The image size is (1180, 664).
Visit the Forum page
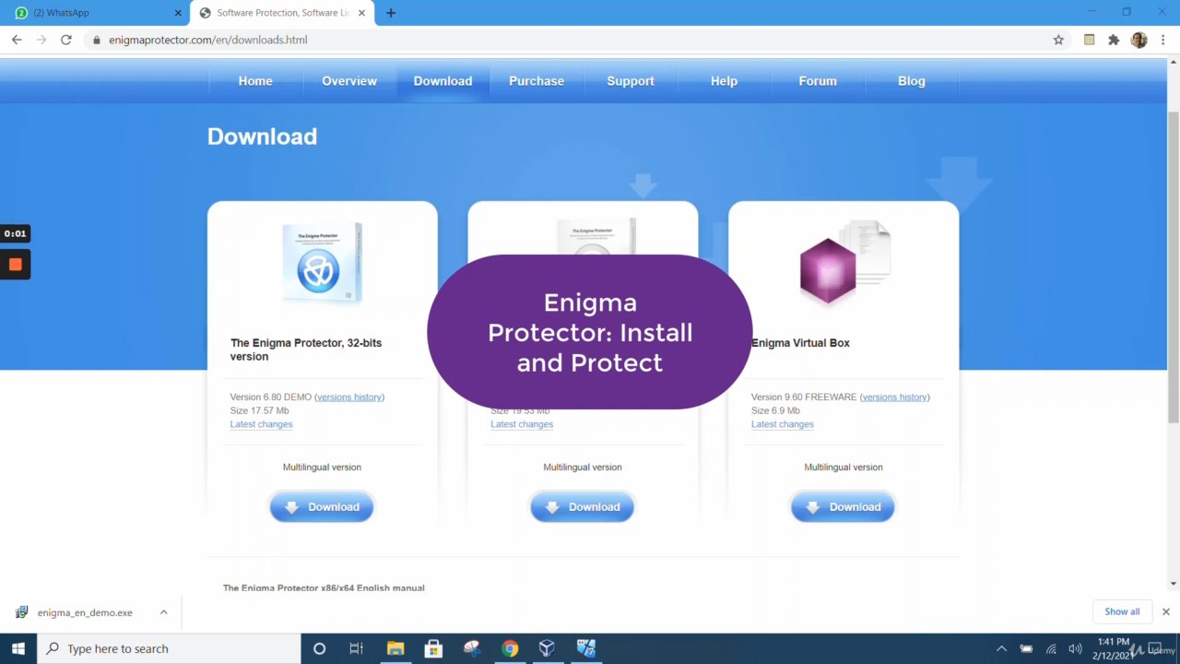(x=818, y=81)
